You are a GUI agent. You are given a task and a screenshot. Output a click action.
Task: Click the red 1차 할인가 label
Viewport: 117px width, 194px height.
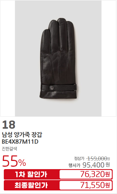(x=31, y=174)
